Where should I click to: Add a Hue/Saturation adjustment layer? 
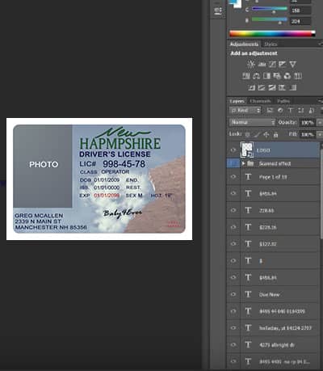(x=246, y=76)
